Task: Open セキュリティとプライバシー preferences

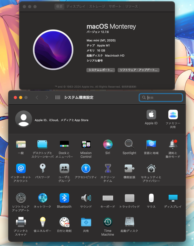Action: [151, 168]
